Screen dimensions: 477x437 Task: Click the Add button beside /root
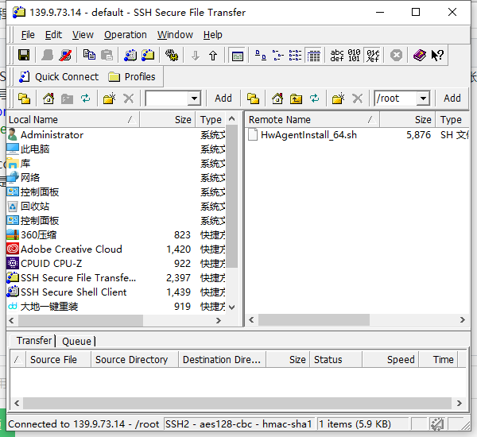tap(452, 99)
